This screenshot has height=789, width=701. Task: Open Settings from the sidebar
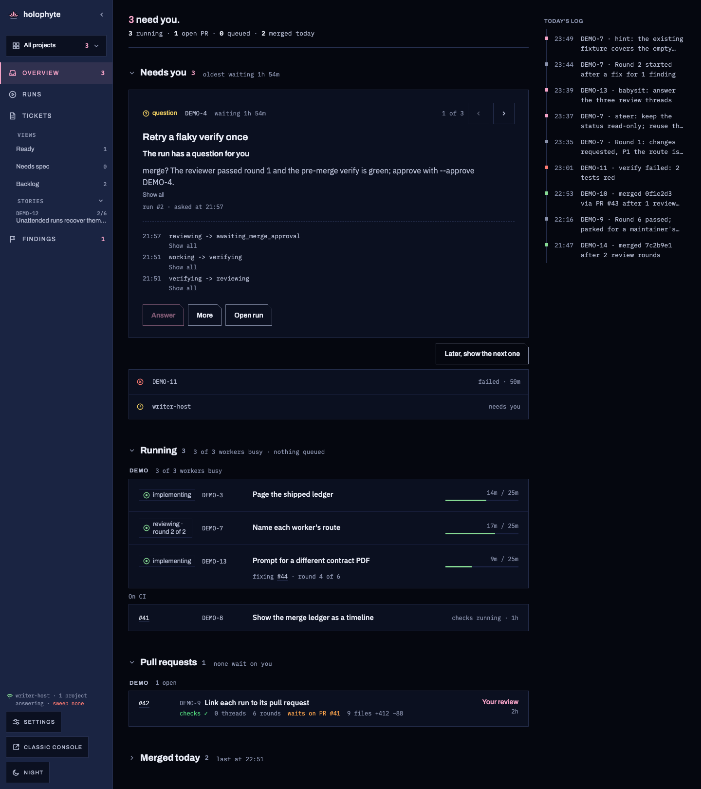(x=34, y=722)
